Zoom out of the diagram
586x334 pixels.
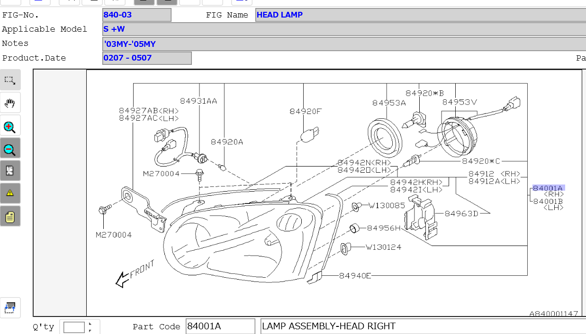(10, 149)
